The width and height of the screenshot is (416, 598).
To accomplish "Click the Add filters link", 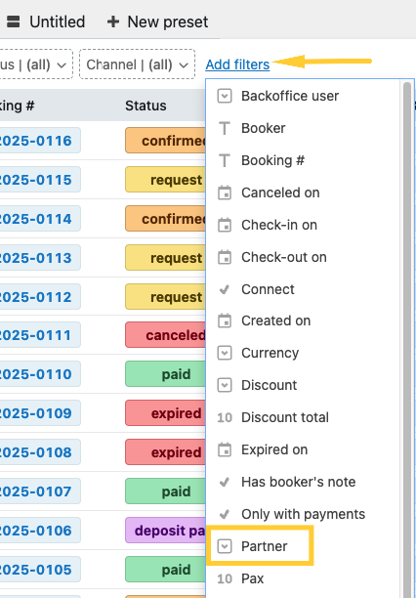I will (237, 64).
